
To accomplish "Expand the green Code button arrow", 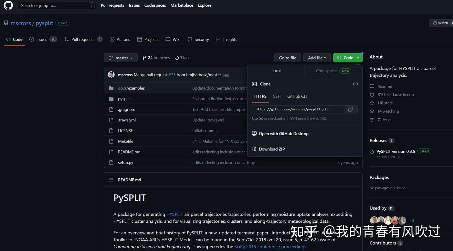I will 357,58.
